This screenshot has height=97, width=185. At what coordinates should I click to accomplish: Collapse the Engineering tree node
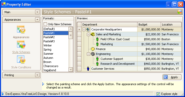pyautogui.click(x=88, y=54)
